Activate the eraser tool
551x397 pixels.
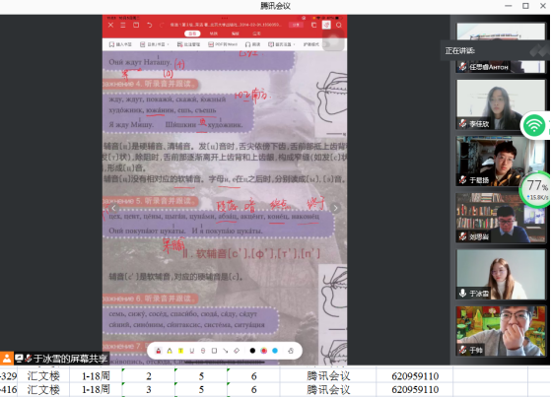[237, 351]
